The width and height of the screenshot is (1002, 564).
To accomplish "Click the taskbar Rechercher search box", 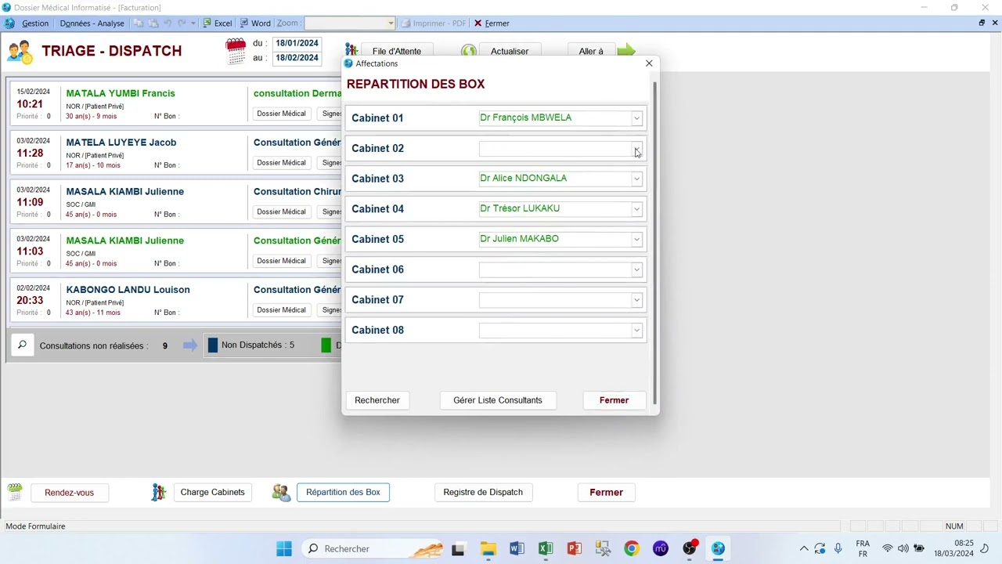I will tap(373, 549).
